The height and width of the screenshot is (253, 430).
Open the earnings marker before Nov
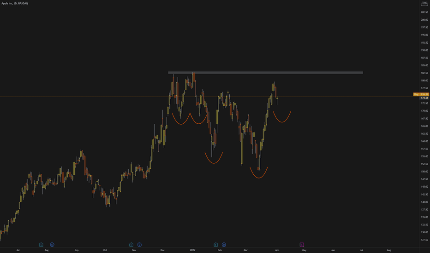(x=131, y=245)
